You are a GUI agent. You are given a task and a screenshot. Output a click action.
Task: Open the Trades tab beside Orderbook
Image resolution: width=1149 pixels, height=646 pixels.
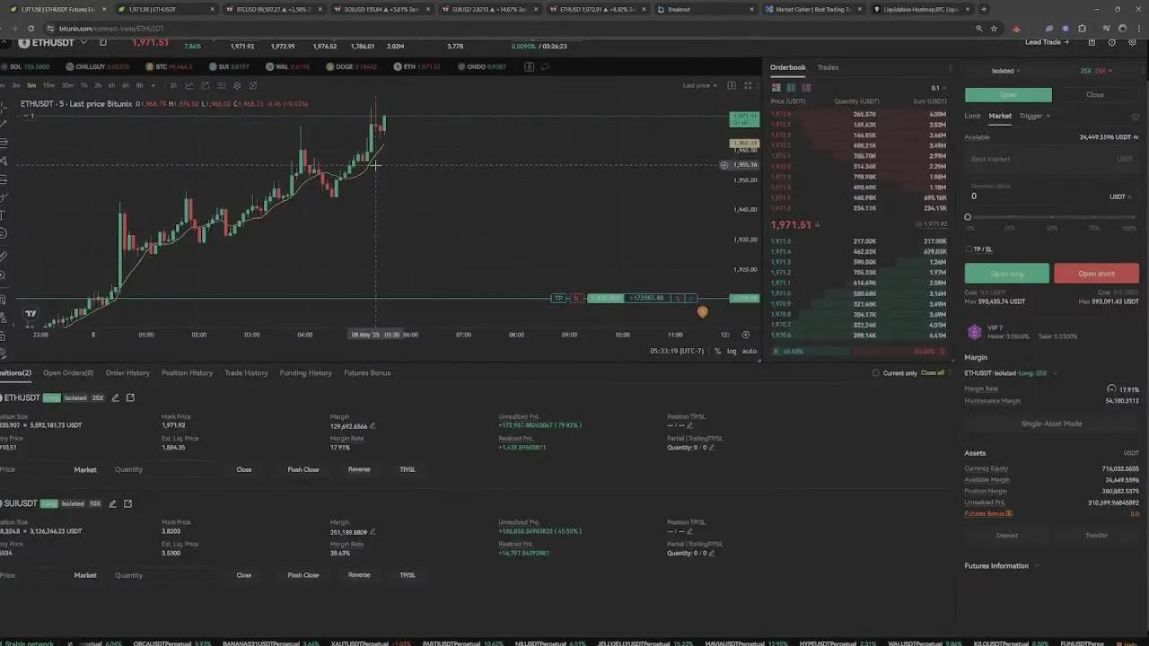[x=828, y=67]
